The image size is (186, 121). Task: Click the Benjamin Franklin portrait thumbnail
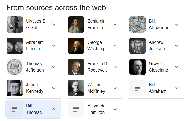pos(76,24)
